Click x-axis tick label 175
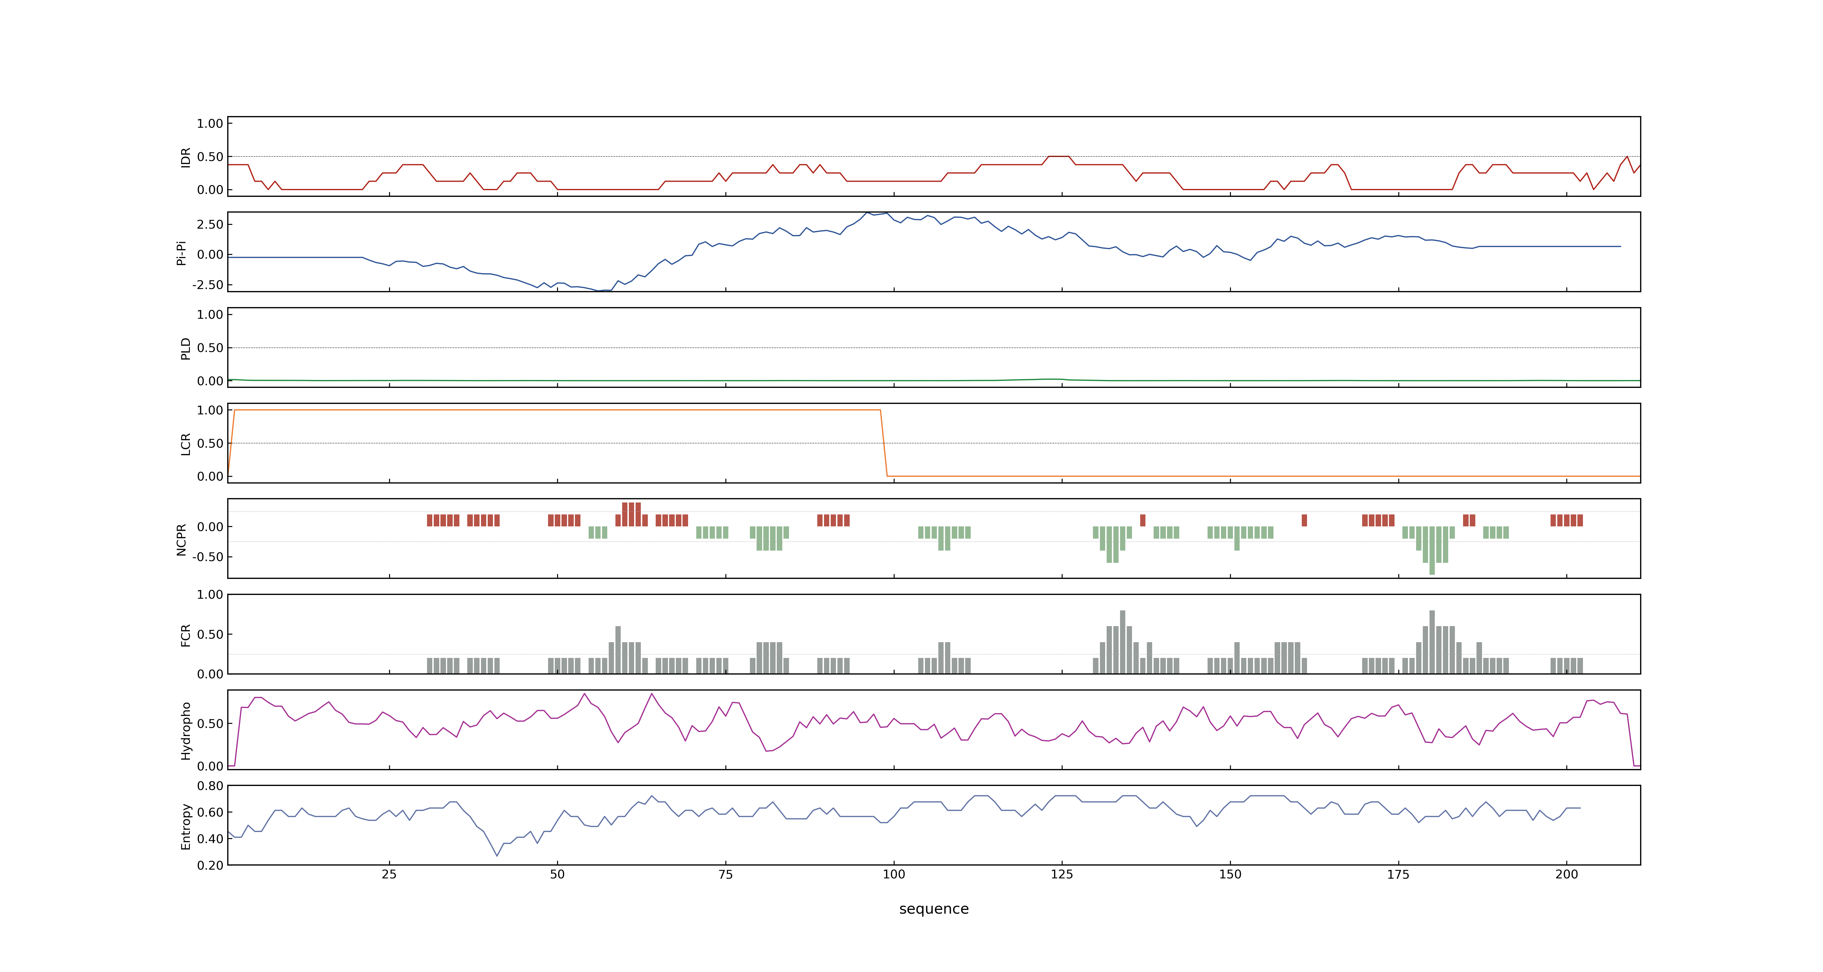 pyautogui.click(x=1398, y=874)
